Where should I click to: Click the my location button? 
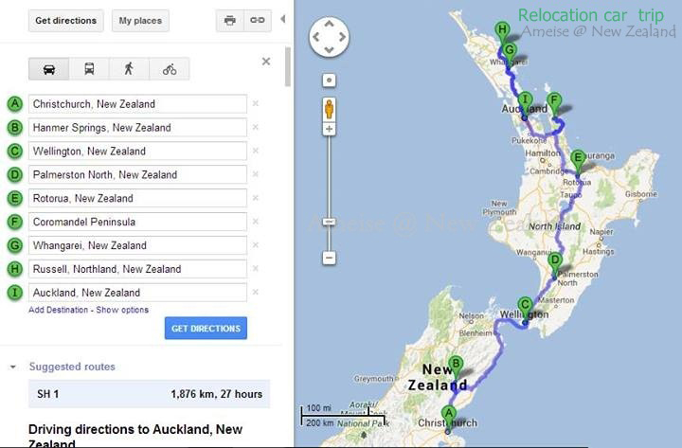330,81
